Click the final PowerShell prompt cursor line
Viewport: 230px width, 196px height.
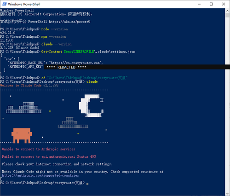coord(44,183)
